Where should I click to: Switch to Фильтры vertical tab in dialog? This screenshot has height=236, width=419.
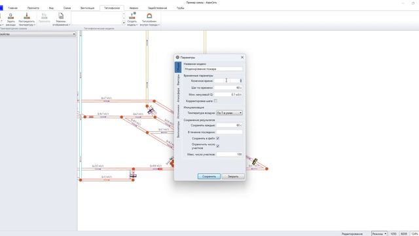pyautogui.click(x=178, y=80)
